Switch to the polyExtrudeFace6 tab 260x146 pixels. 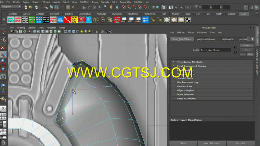206,39
